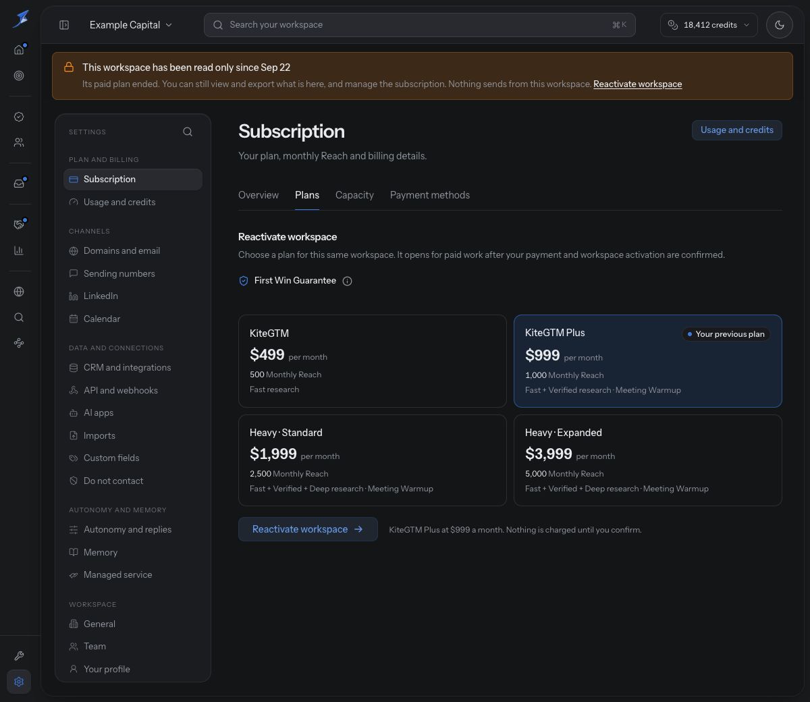Toggle dark mode with the moon icon
This screenshot has width=810, height=702.
point(780,25)
